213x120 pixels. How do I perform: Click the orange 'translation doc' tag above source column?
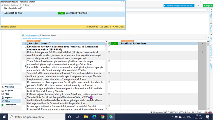[34, 41]
